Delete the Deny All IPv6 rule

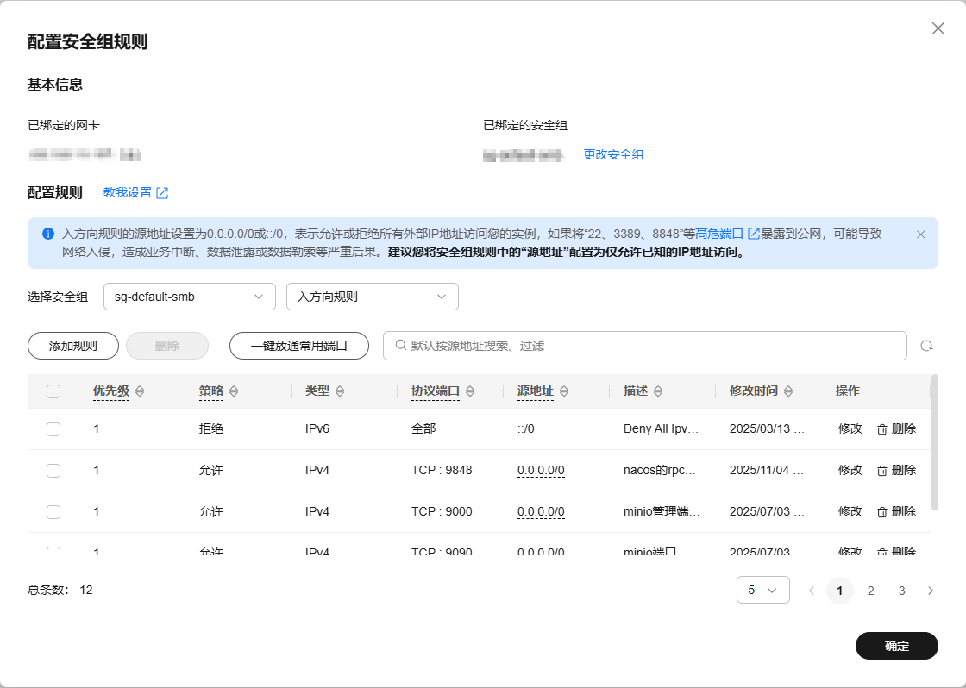pyautogui.click(x=896, y=428)
